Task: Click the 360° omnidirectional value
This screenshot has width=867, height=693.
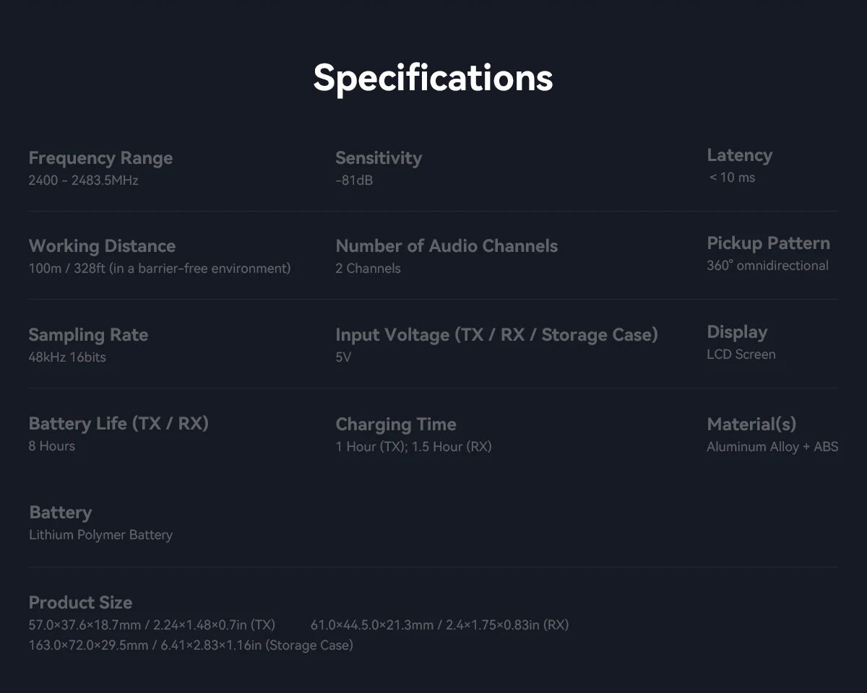Action: 767,266
